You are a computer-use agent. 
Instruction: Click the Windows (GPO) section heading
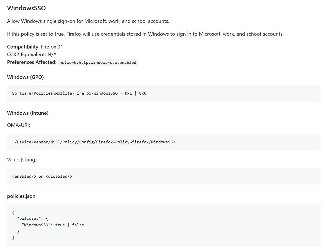(25, 77)
